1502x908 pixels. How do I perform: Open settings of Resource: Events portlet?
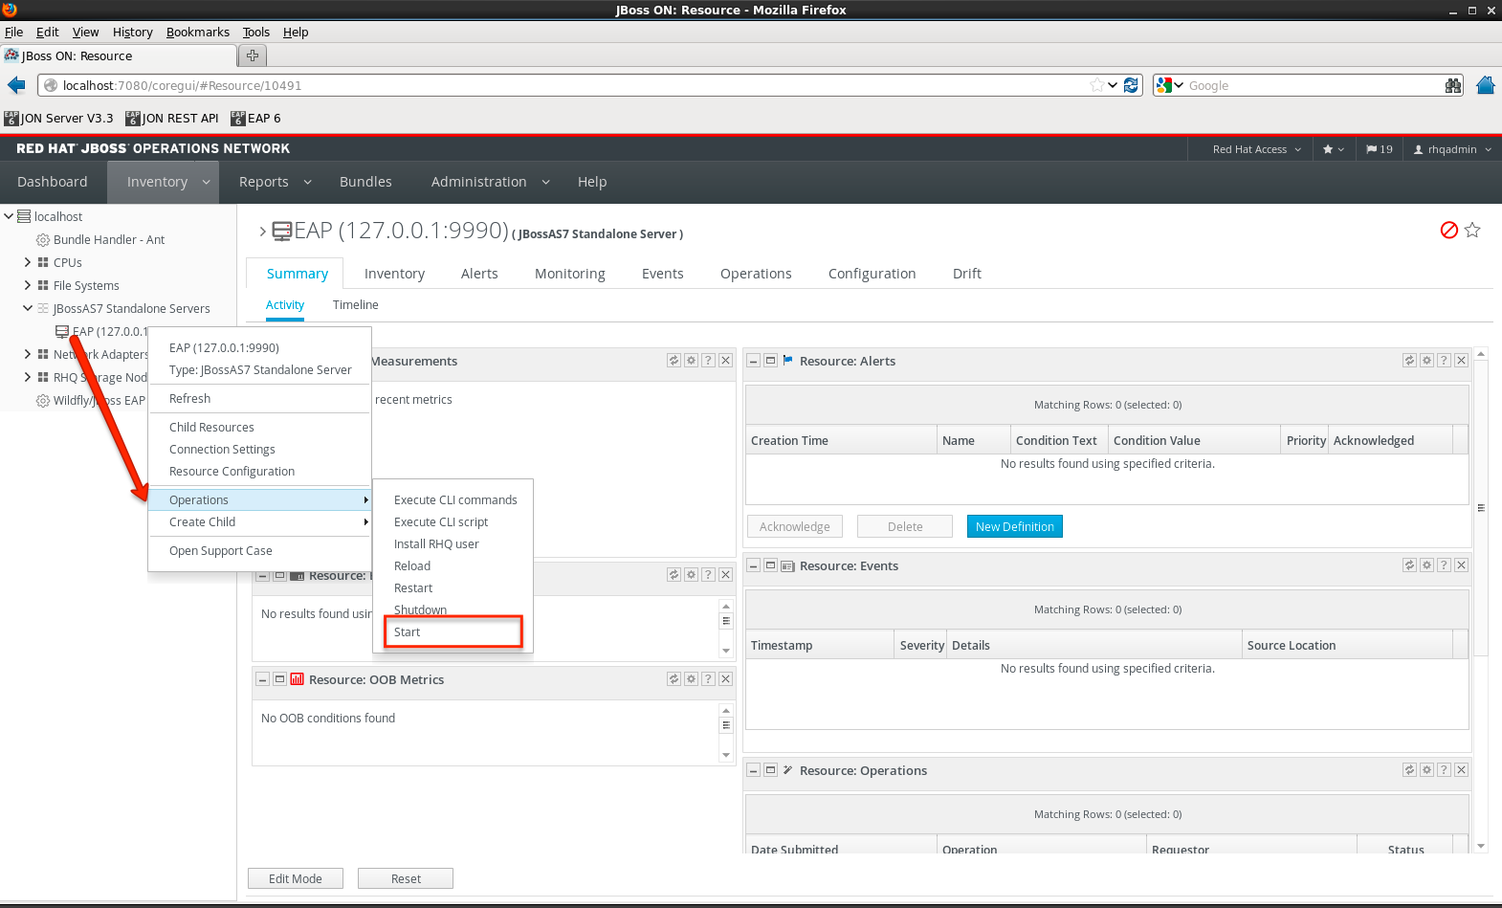(1426, 565)
